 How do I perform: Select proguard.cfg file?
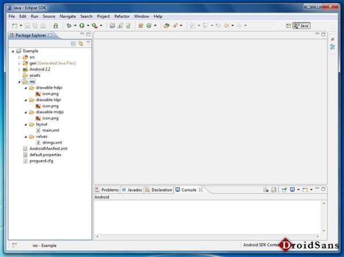(x=38, y=161)
